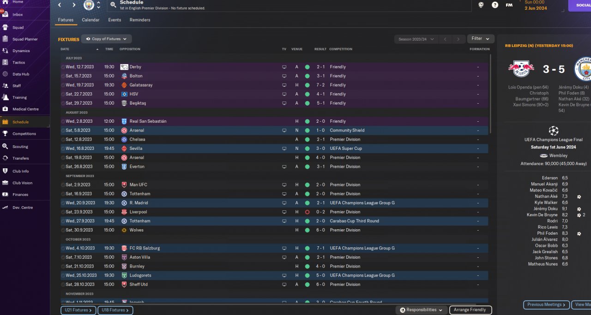Toggle the circle marker beside Derby fixture date

click(x=63, y=67)
